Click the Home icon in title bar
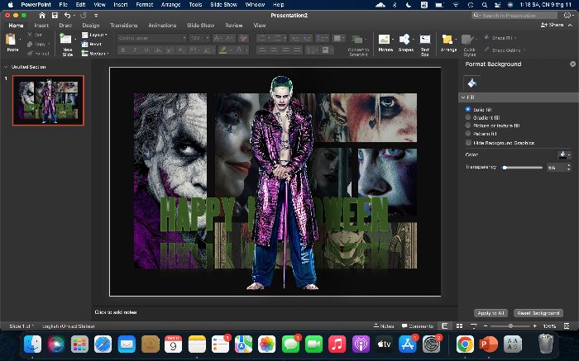The width and height of the screenshot is (579, 361). 42,16
